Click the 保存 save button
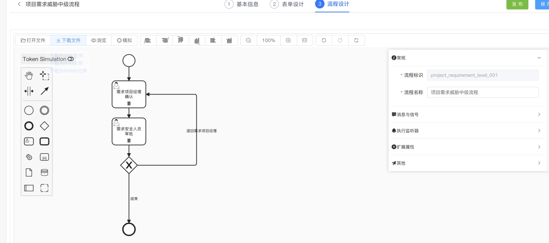Viewport: 549px width, 243px height. pos(542,4)
